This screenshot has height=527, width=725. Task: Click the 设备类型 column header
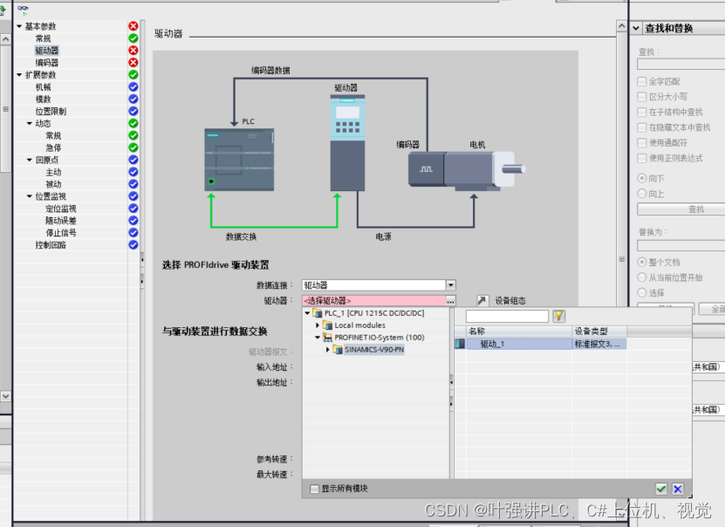tap(599, 331)
